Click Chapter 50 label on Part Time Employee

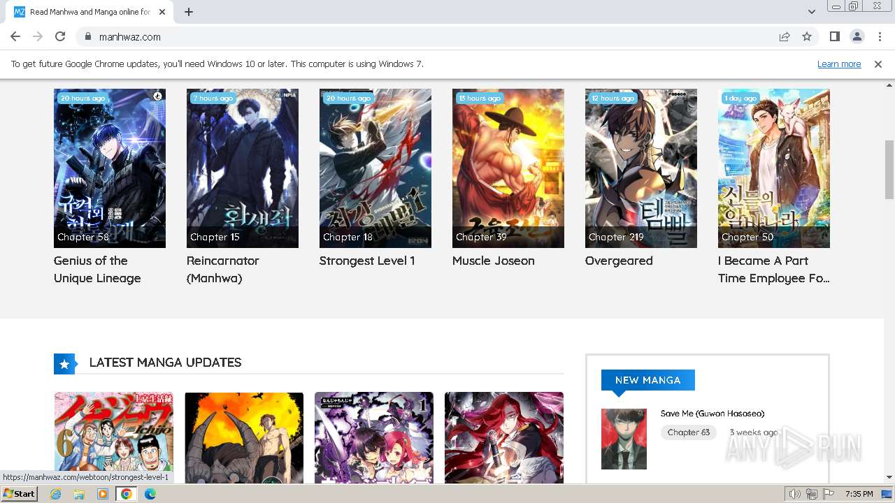point(747,237)
